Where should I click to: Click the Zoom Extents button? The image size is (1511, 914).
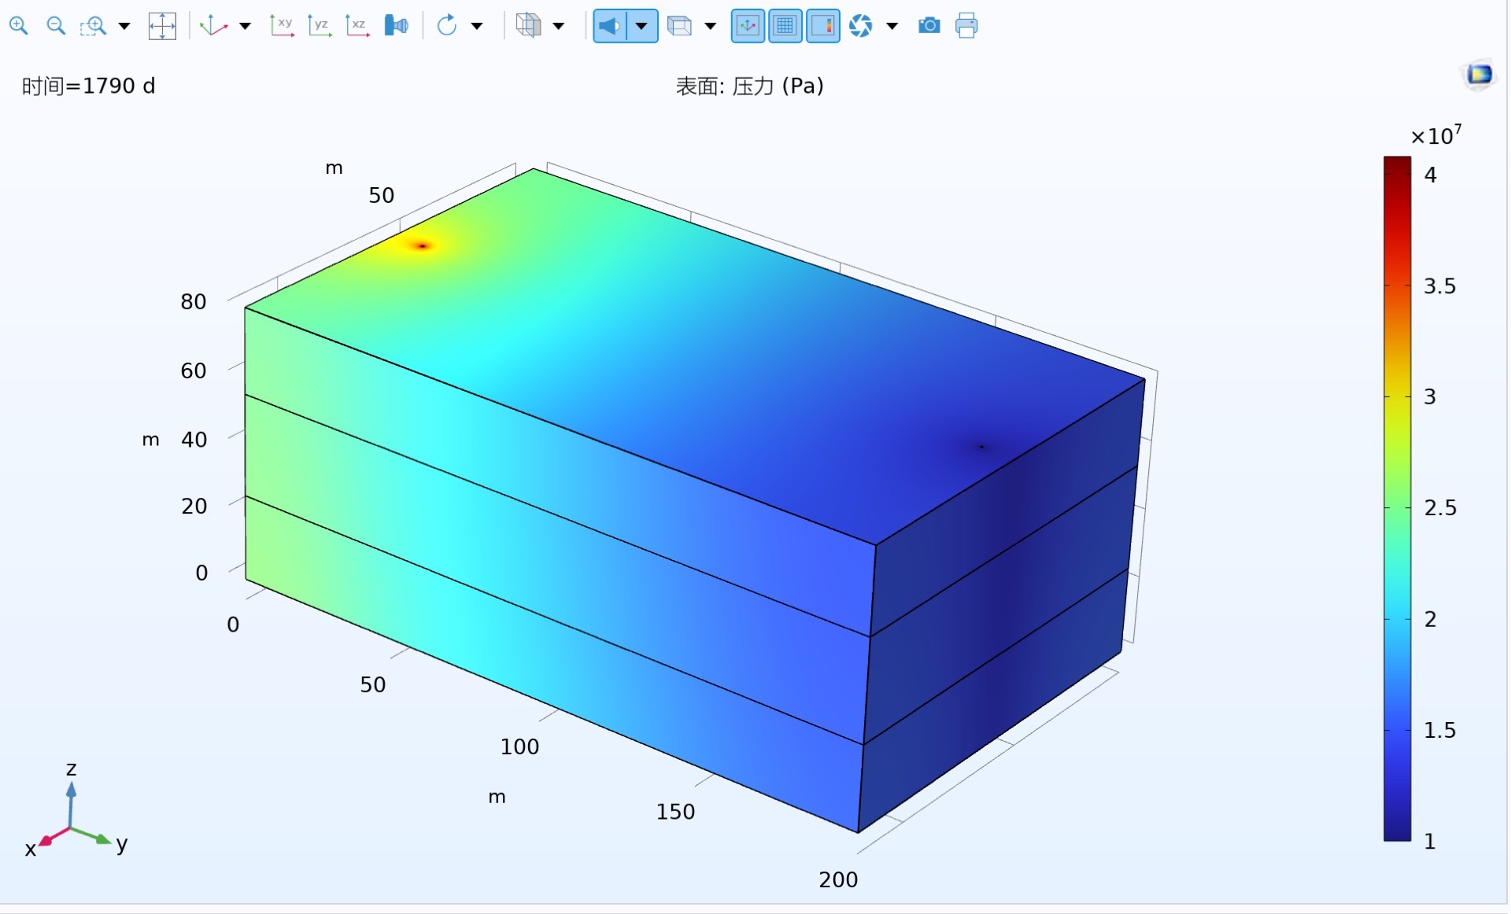pos(162,26)
